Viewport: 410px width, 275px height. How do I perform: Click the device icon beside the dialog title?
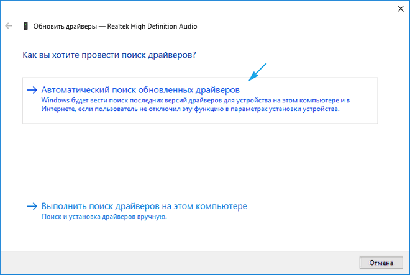pos(25,27)
